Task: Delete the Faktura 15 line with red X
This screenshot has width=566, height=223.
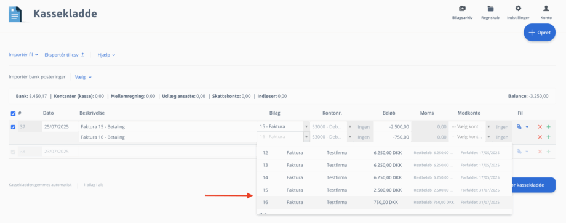Action: [x=540, y=127]
